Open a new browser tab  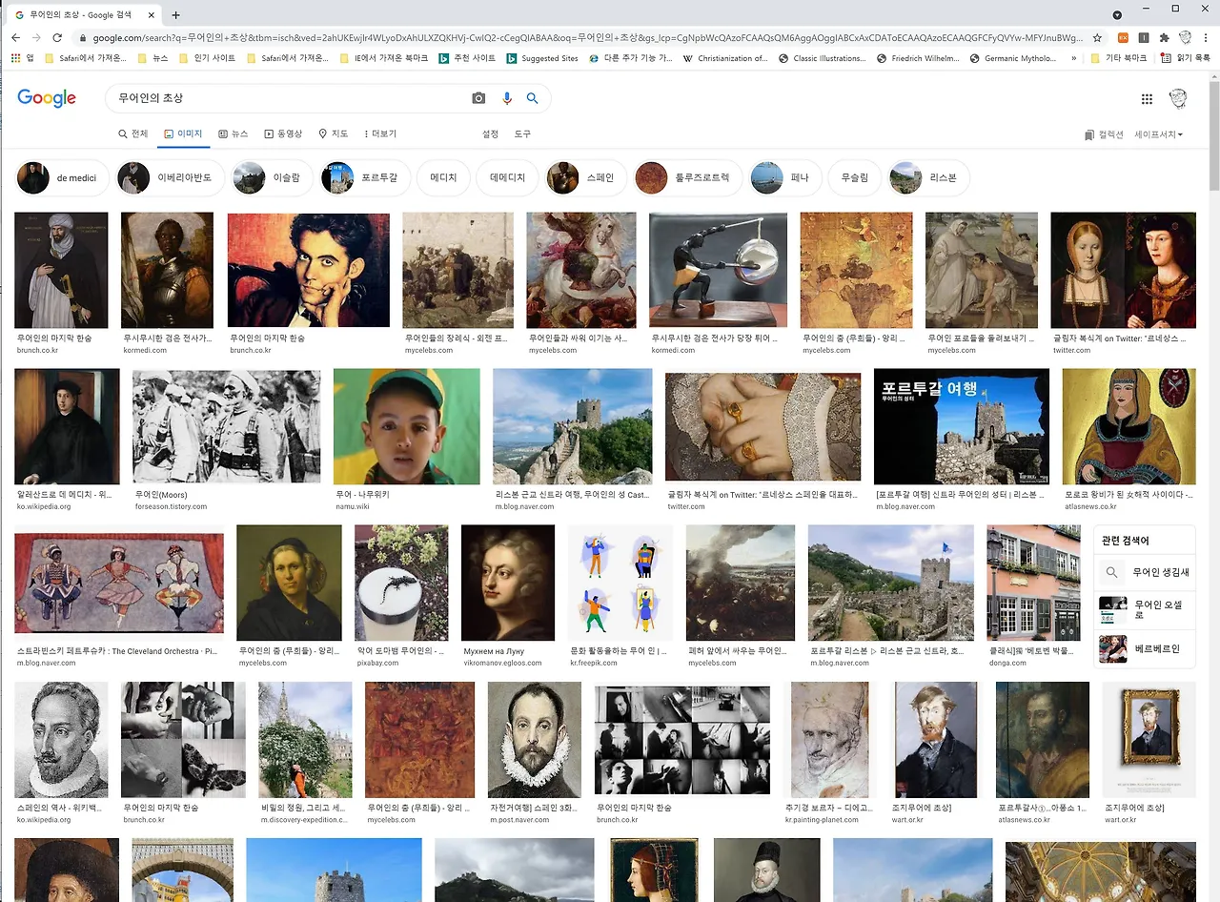(175, 15)
